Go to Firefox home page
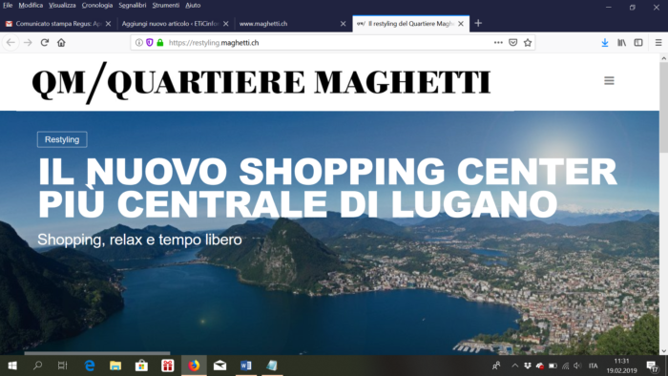 tap(61, 43)
